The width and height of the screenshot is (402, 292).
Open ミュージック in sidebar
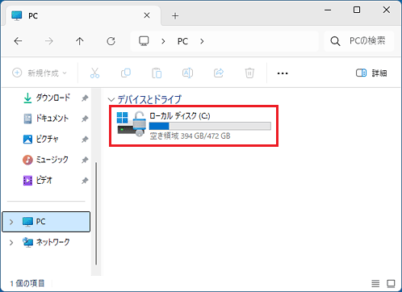click(x=45, y=160)
